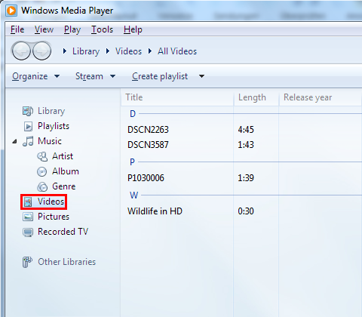Image resolution: width=362 pixels, height=317 pixels.
Task: Select Album under Music
Action: (66, 171)
